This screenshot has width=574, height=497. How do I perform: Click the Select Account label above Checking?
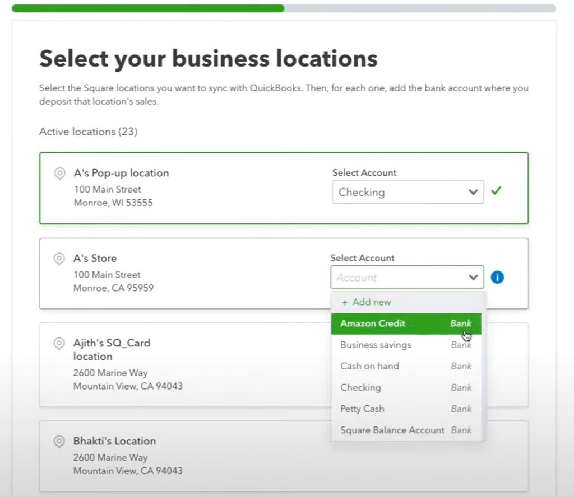tap(364, 173)
